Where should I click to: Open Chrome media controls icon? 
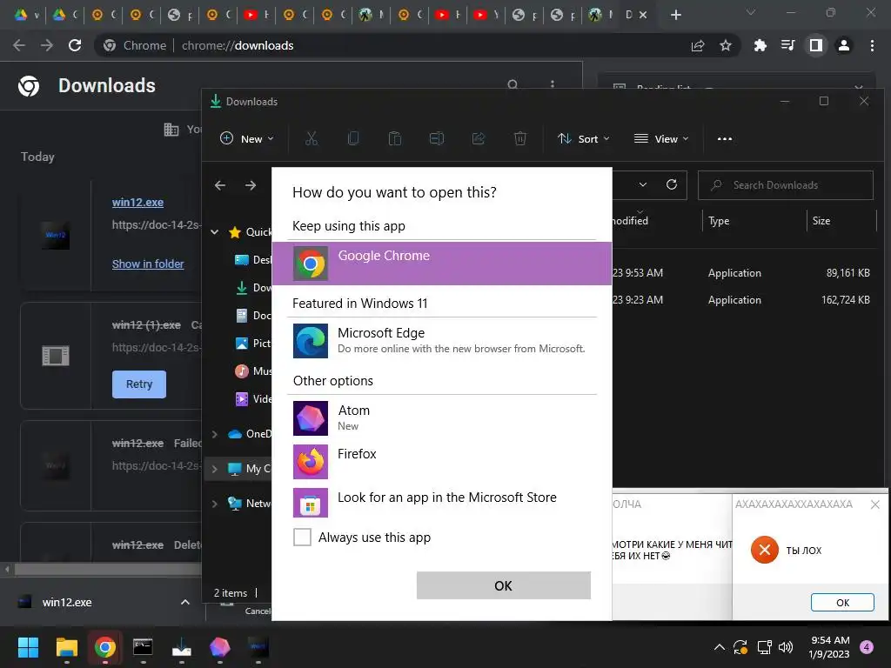pos(787,45)
